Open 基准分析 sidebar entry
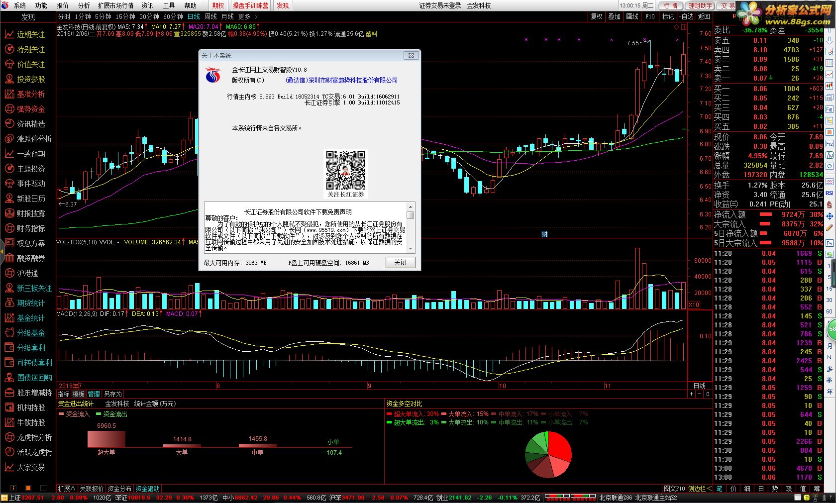This screenshot has height=503, width=836. tap(25, 94)
